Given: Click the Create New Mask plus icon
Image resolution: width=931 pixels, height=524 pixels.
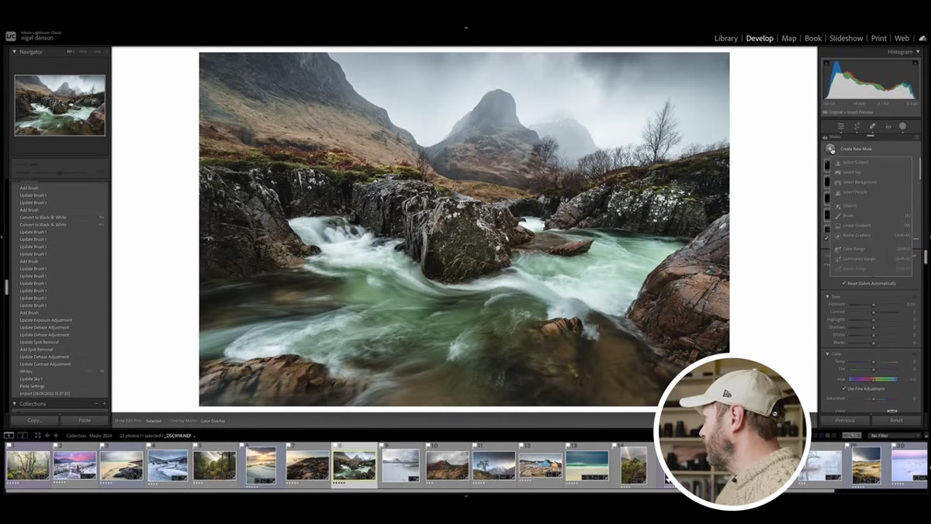Looking at the screenshot, I should (830, 148).
